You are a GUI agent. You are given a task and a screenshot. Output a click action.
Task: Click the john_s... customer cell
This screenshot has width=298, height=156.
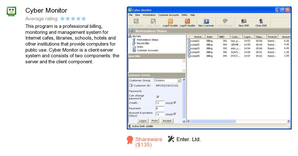236,48
